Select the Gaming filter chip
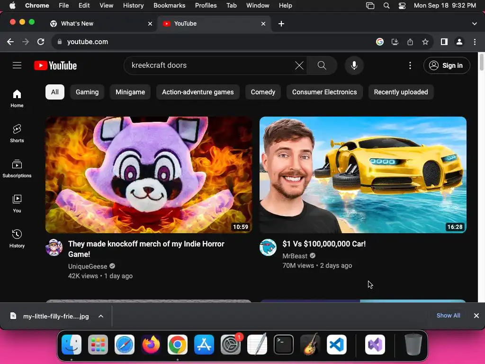 tap(87, 92)
